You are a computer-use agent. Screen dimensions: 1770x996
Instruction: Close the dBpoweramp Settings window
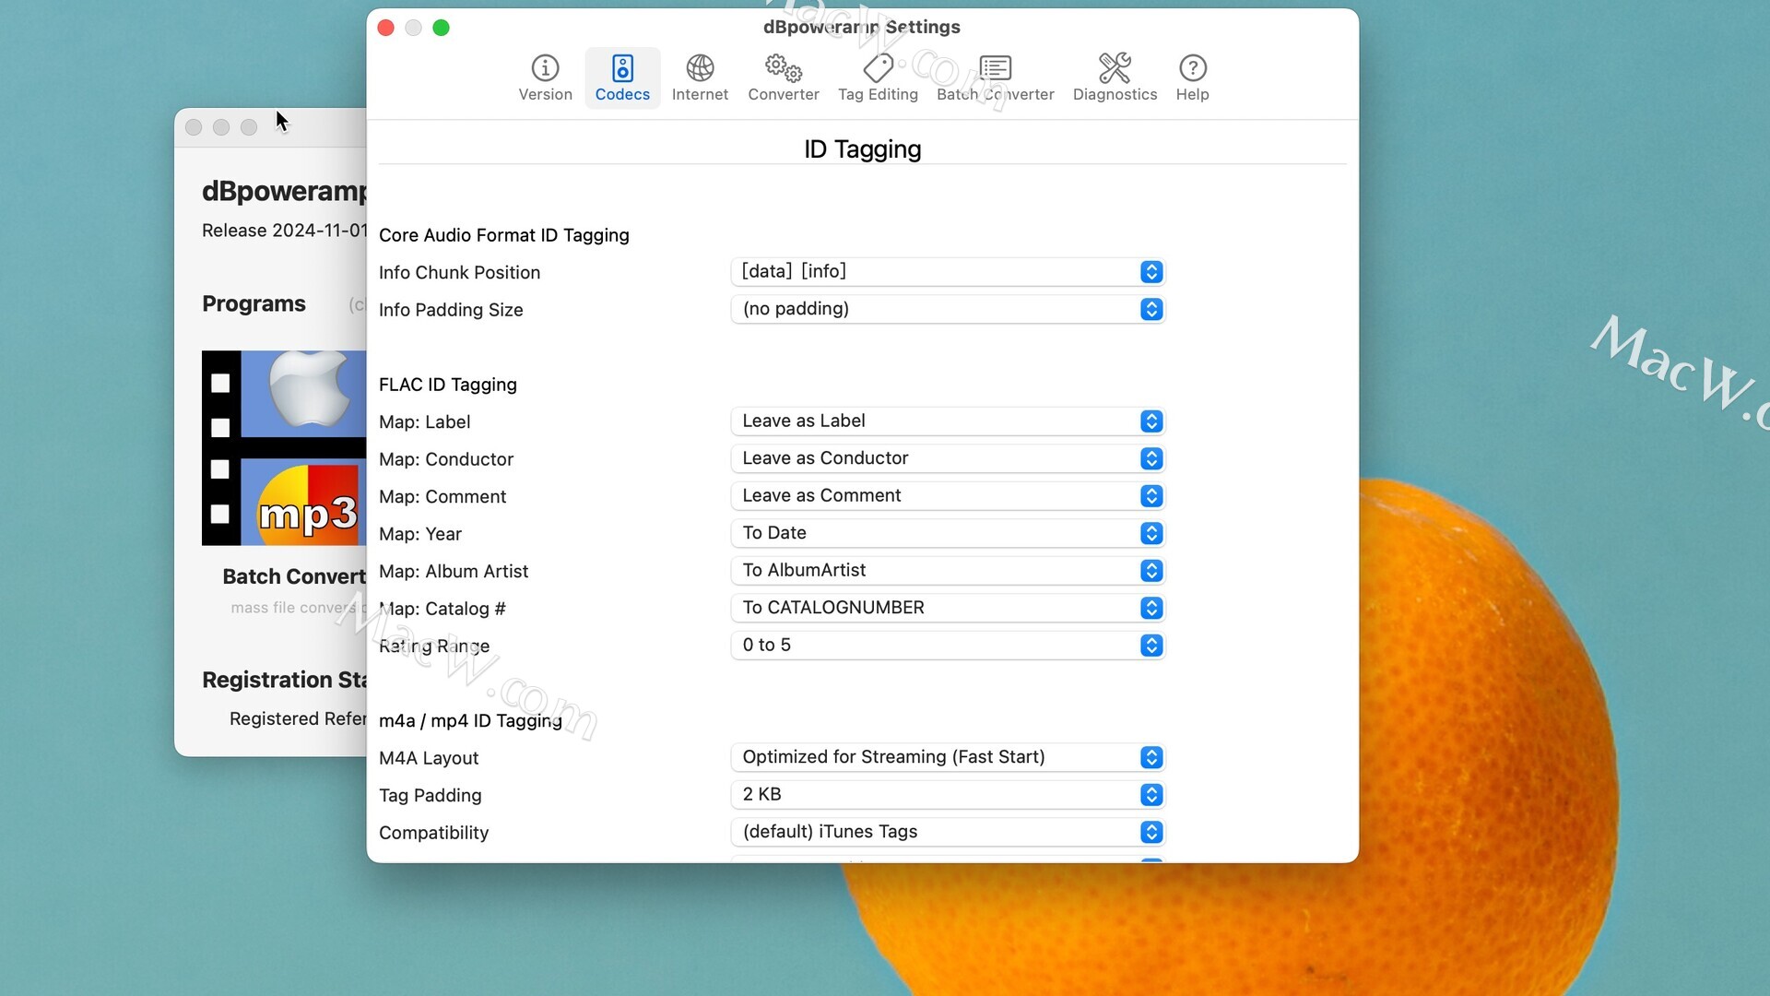[x=386, y=28]
